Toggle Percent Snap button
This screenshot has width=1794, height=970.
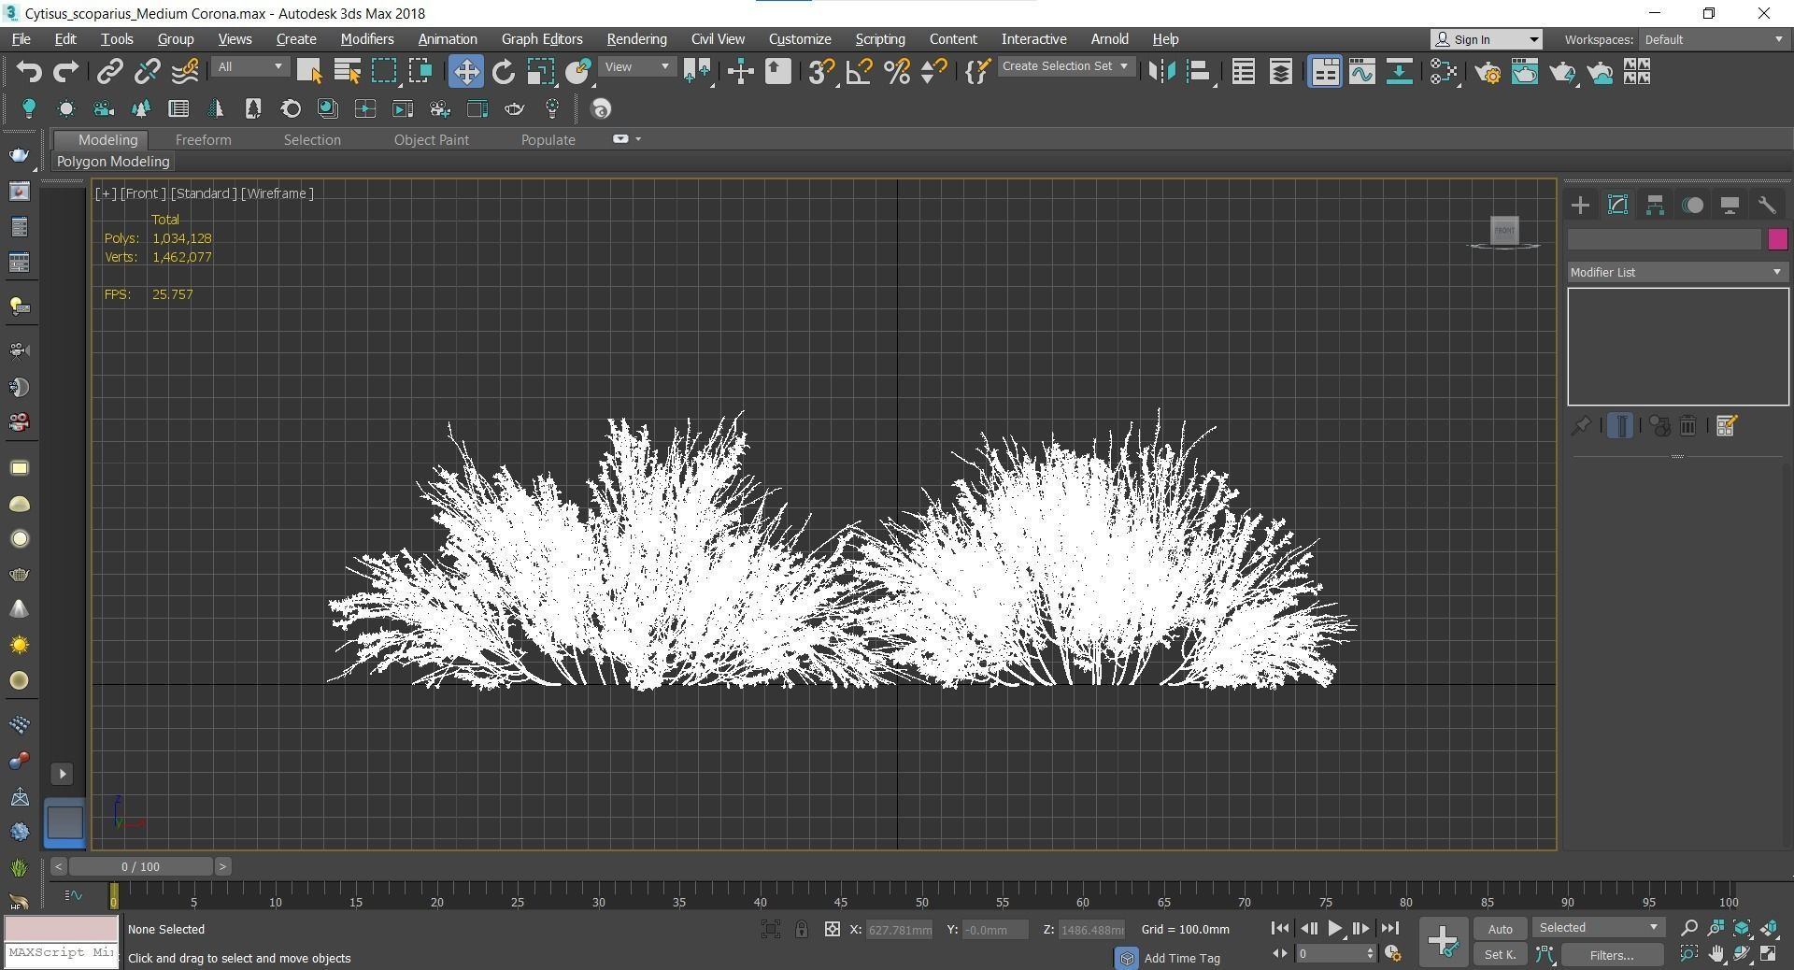[x=897, y=72]
